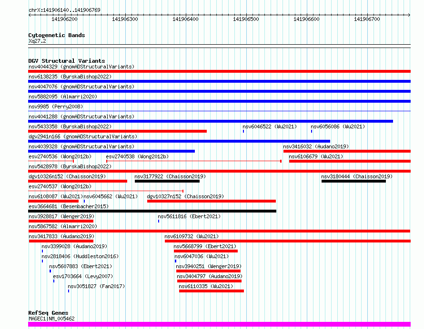Click the red nsv6110335 variant bar
424x329 pixels.
tap(212, 291)
